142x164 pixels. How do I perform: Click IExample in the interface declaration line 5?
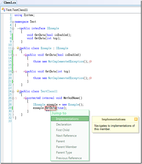click(x=53, y=28)
